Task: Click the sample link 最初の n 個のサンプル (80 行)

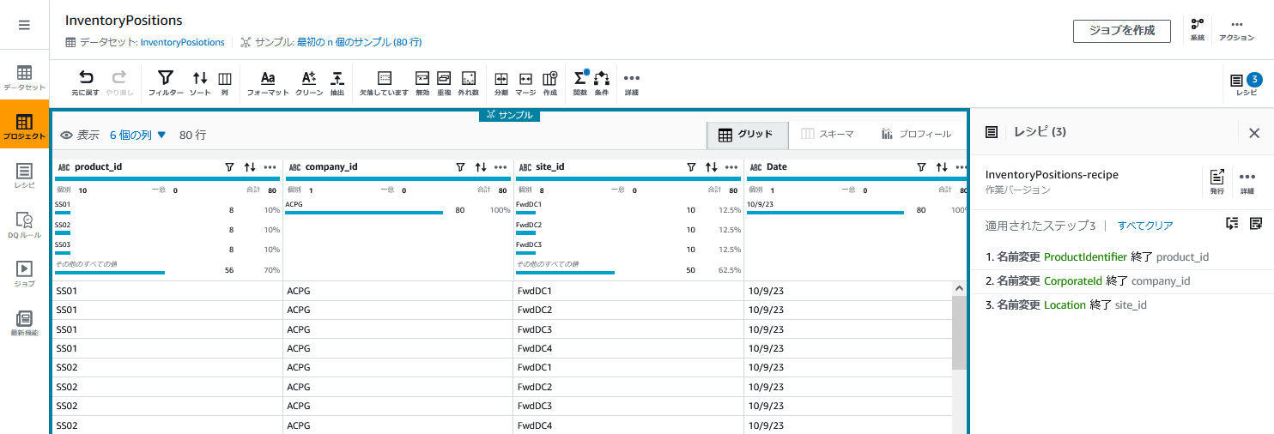Action: [359, 42]
